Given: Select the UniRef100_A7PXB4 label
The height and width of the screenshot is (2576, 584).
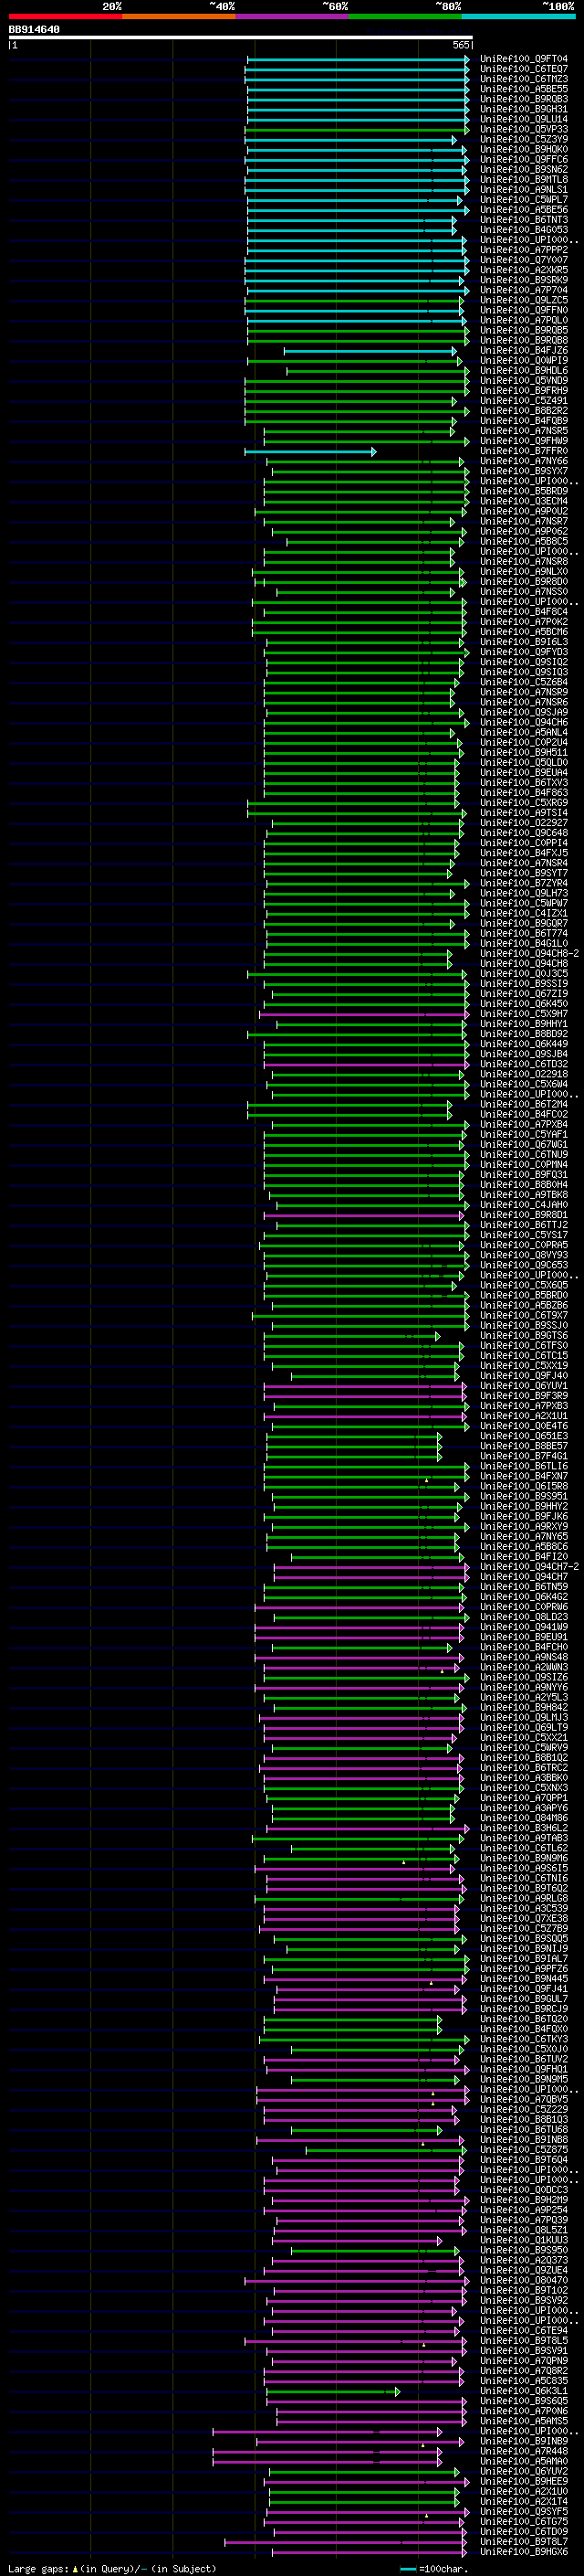Looking at the screenshot, I should pyautogui.click(x=524, y=1124).
